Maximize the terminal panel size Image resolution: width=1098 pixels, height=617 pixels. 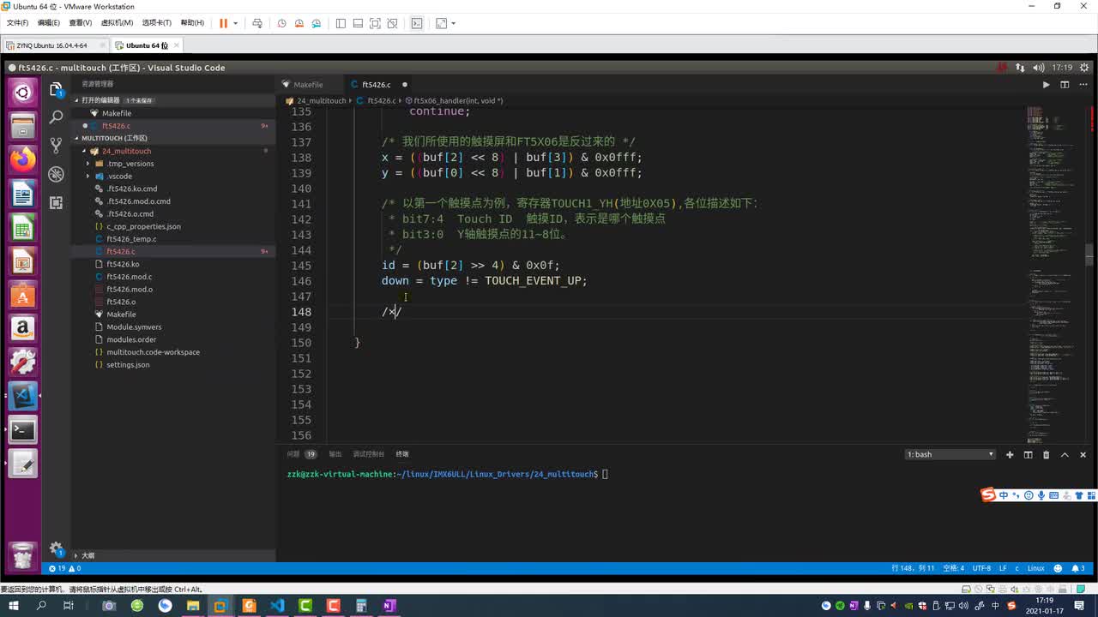(1065, 454)
